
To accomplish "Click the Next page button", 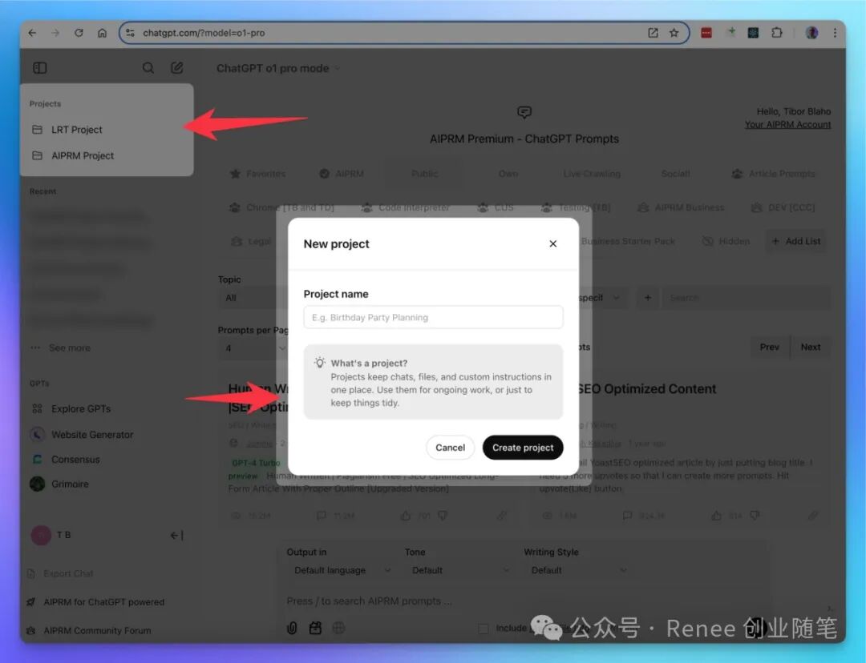I will (810, 347).
